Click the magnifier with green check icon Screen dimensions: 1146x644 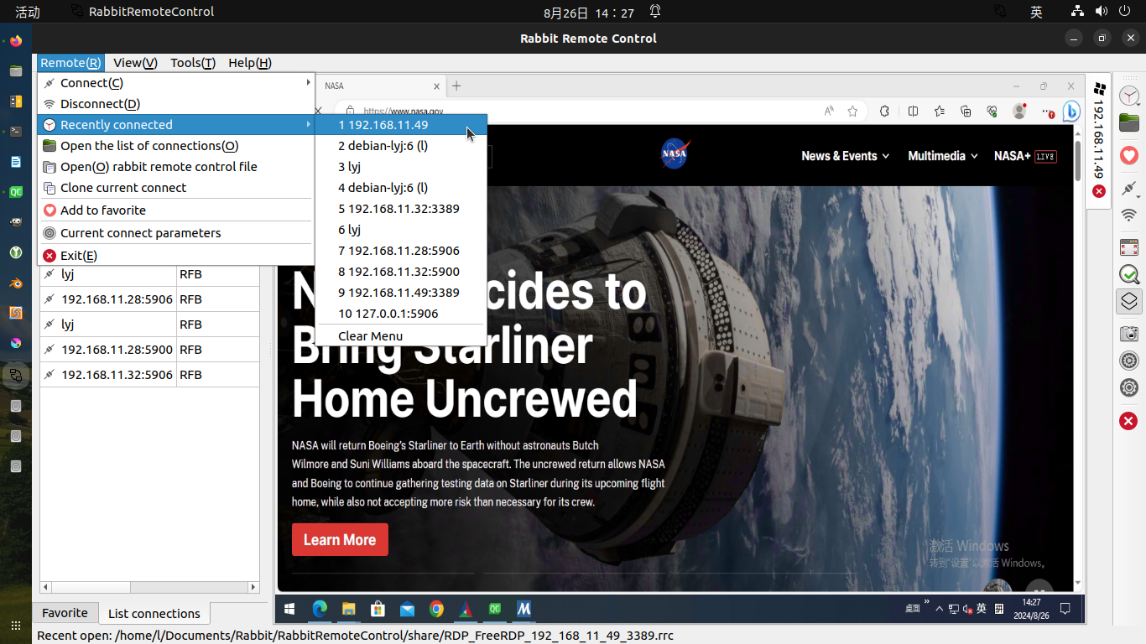(1129, 274)
